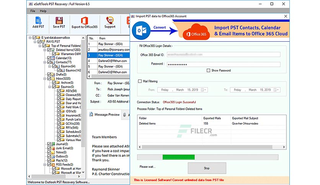Image resolution: width=320 pixels, height=185 pixels.
Task: Uncheck the Inbox(3220) folder checkbox
Action: click(49, 78)
